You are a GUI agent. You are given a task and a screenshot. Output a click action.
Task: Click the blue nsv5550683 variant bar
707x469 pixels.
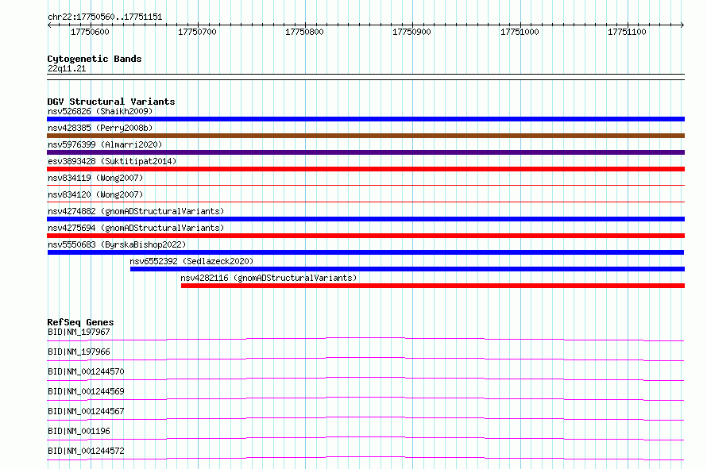[365, 252]
